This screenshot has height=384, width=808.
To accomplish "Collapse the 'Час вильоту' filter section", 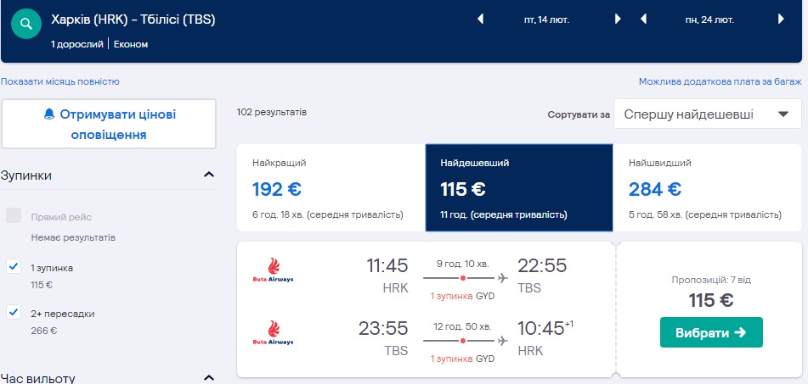I will click(x=208, y=377).
